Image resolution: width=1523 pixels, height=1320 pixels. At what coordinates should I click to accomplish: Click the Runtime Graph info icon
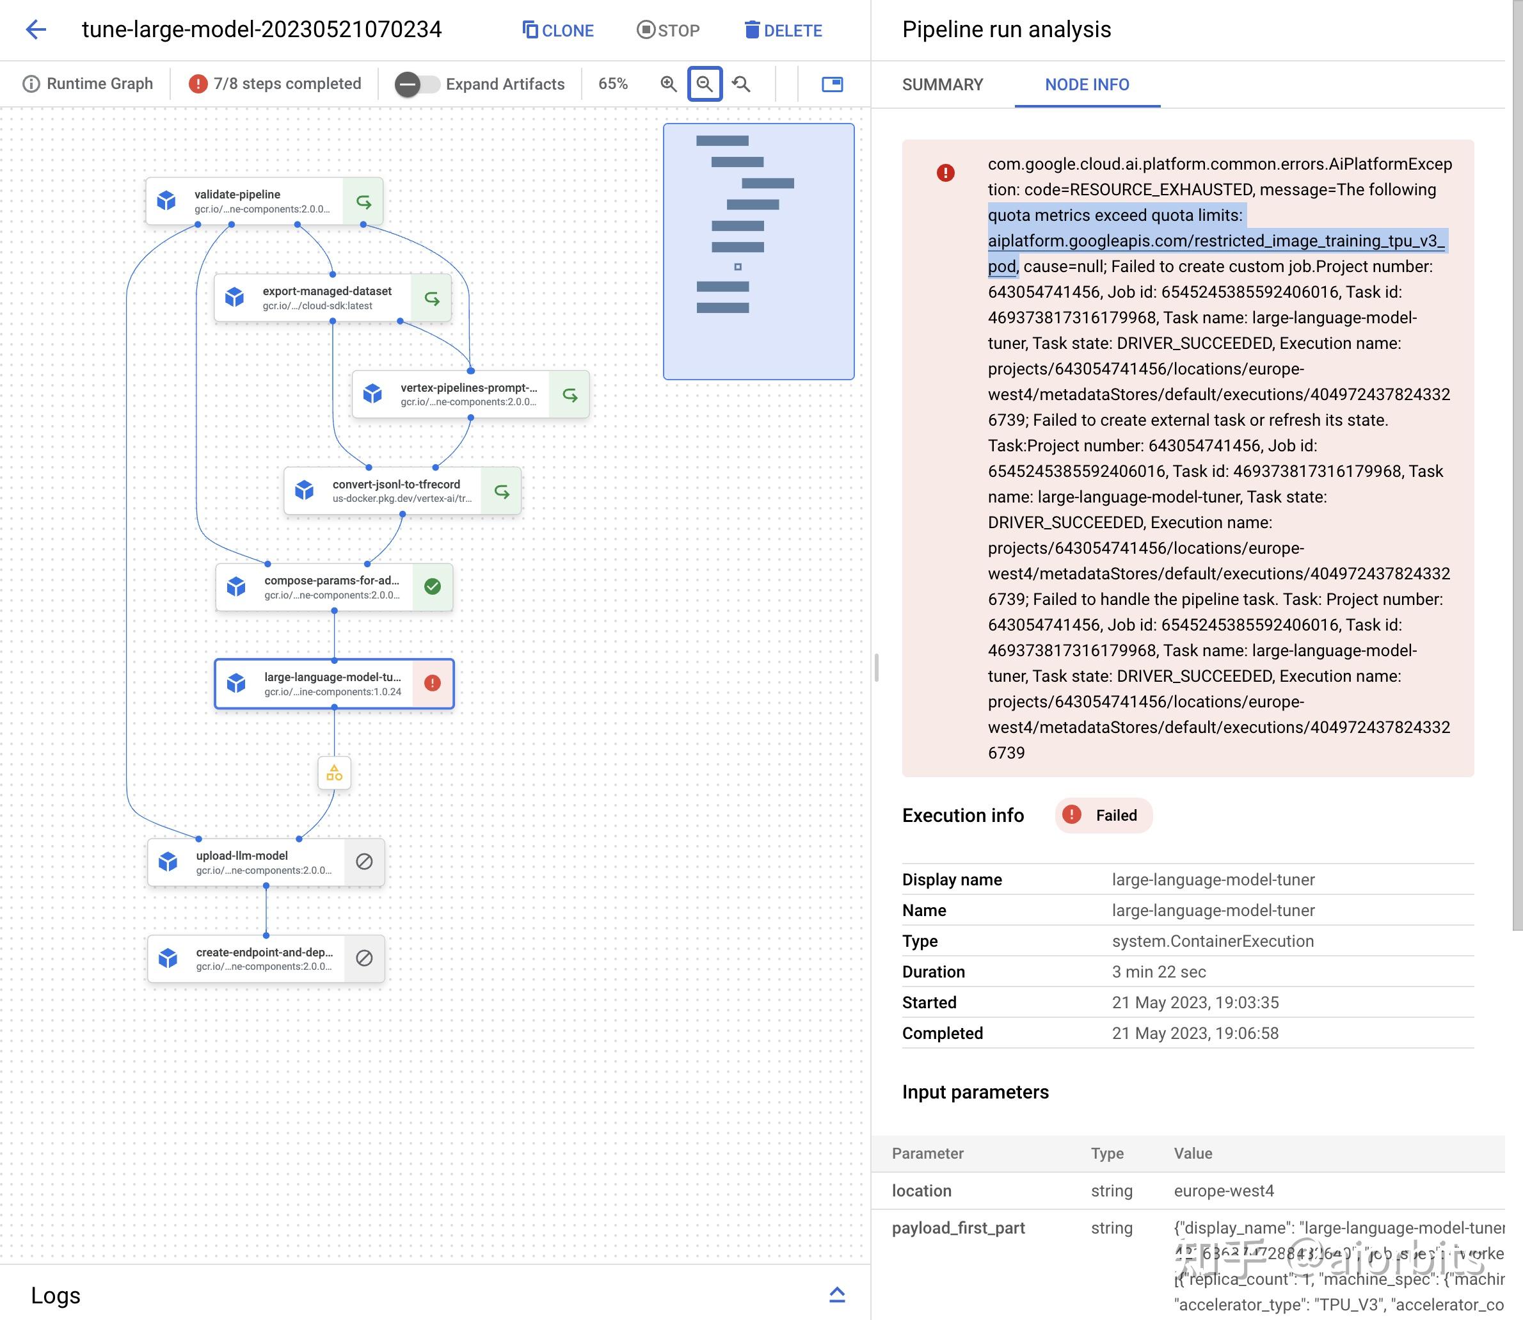(x=31, y=84)
